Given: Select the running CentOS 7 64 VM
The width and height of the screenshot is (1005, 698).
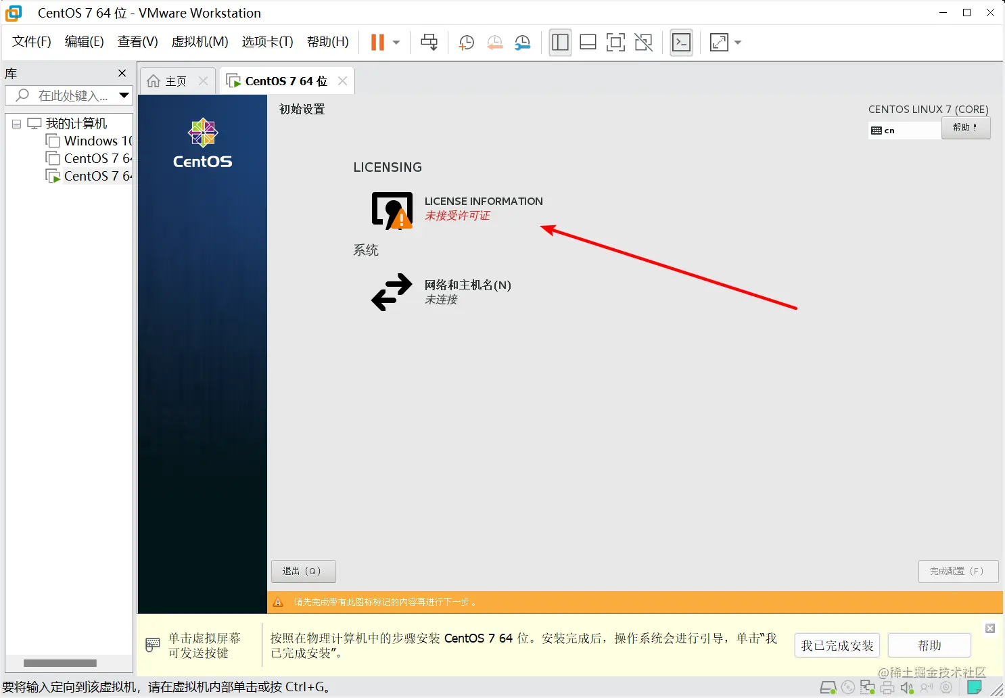Looking at the screenshot, I should (89, 176).
